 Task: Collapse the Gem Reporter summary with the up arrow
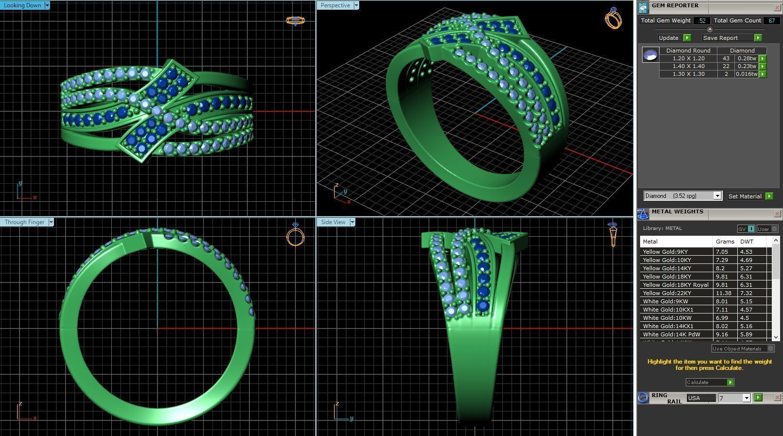pos(710,29)
